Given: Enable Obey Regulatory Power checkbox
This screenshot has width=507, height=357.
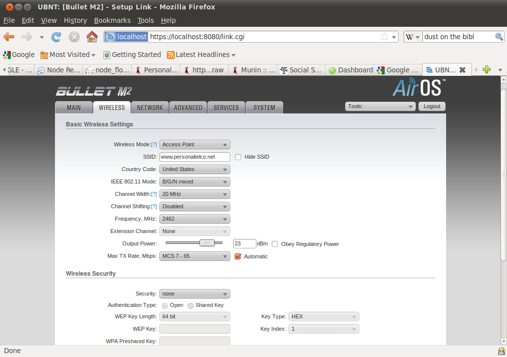Looking at the screenshot, I should (275, 244).
